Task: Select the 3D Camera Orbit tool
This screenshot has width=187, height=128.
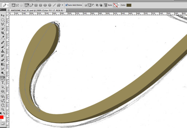Action: click(x=2, y=101)
